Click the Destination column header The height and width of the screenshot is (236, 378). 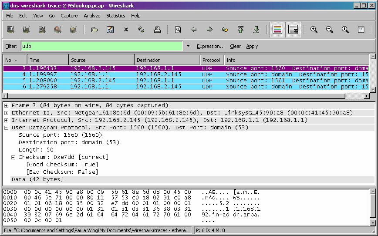point(167,60)
